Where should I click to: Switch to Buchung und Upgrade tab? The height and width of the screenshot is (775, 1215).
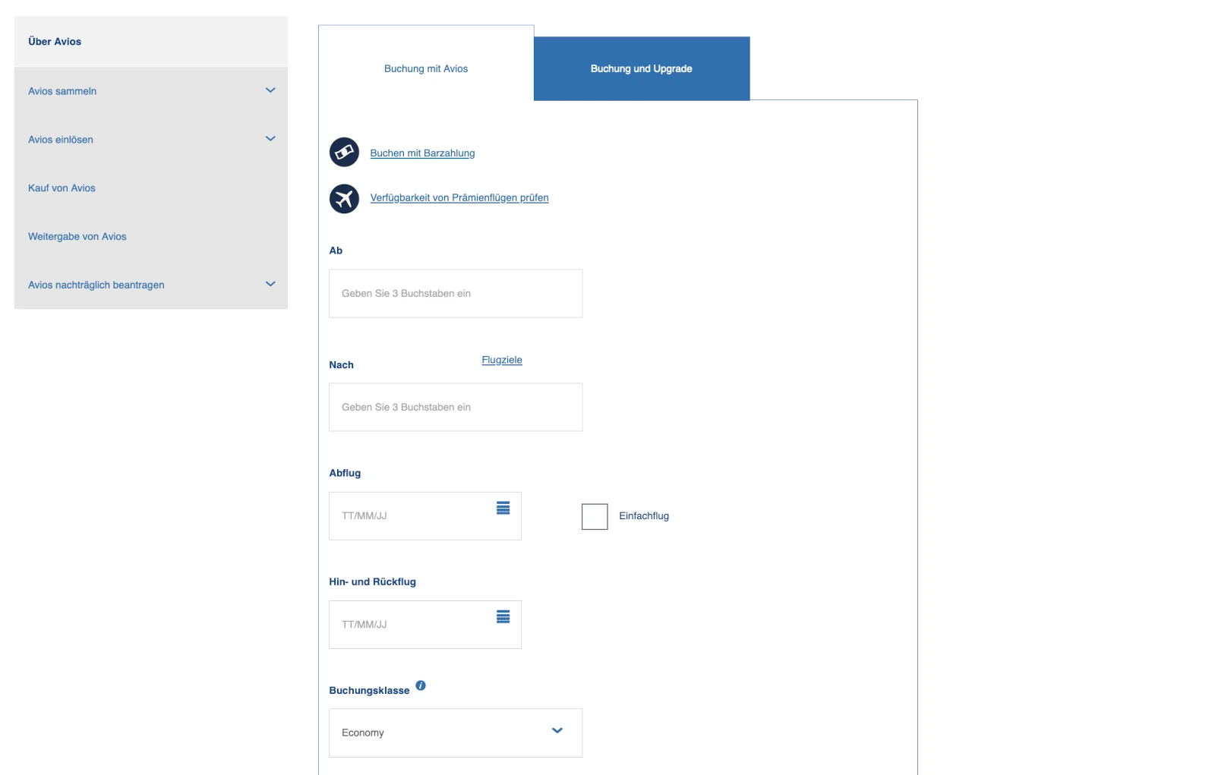point(642,68)
